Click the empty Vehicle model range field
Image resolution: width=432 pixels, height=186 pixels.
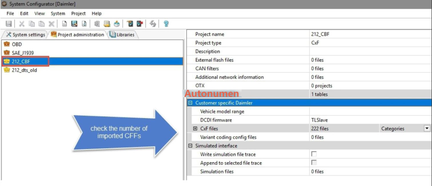coord(370,111)
